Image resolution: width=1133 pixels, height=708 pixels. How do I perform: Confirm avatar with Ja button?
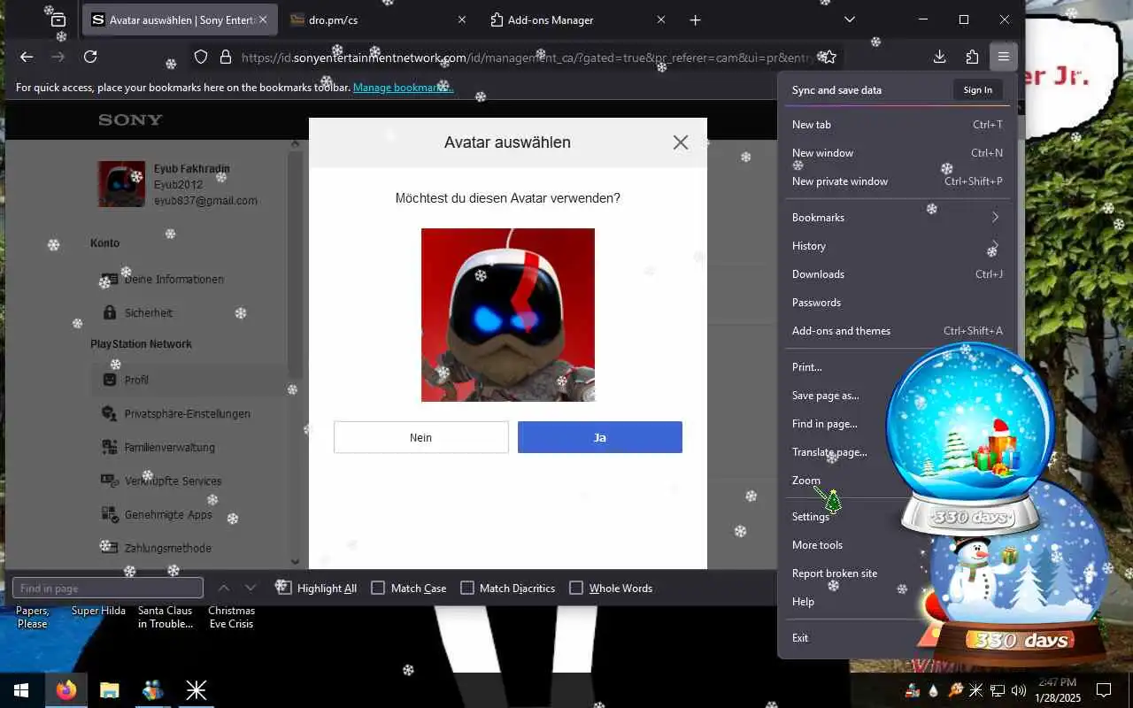[x=600, y=437]
